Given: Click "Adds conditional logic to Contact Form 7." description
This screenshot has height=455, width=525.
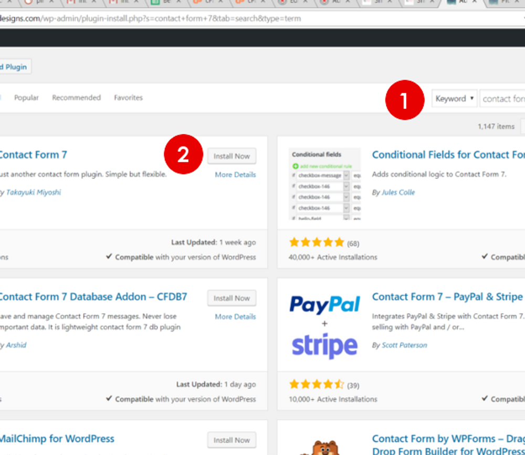Looking at the screenshot, I should click(439, 174).
